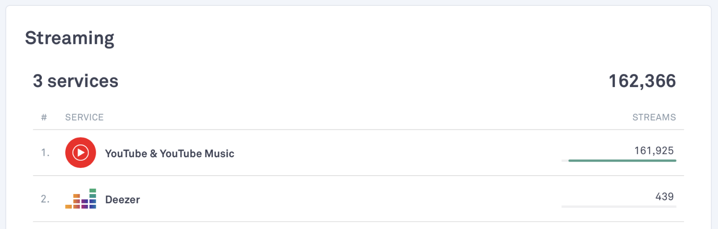Sort by the SERVICE column header
The image size is (718, 229).
[x=84, y=118]
